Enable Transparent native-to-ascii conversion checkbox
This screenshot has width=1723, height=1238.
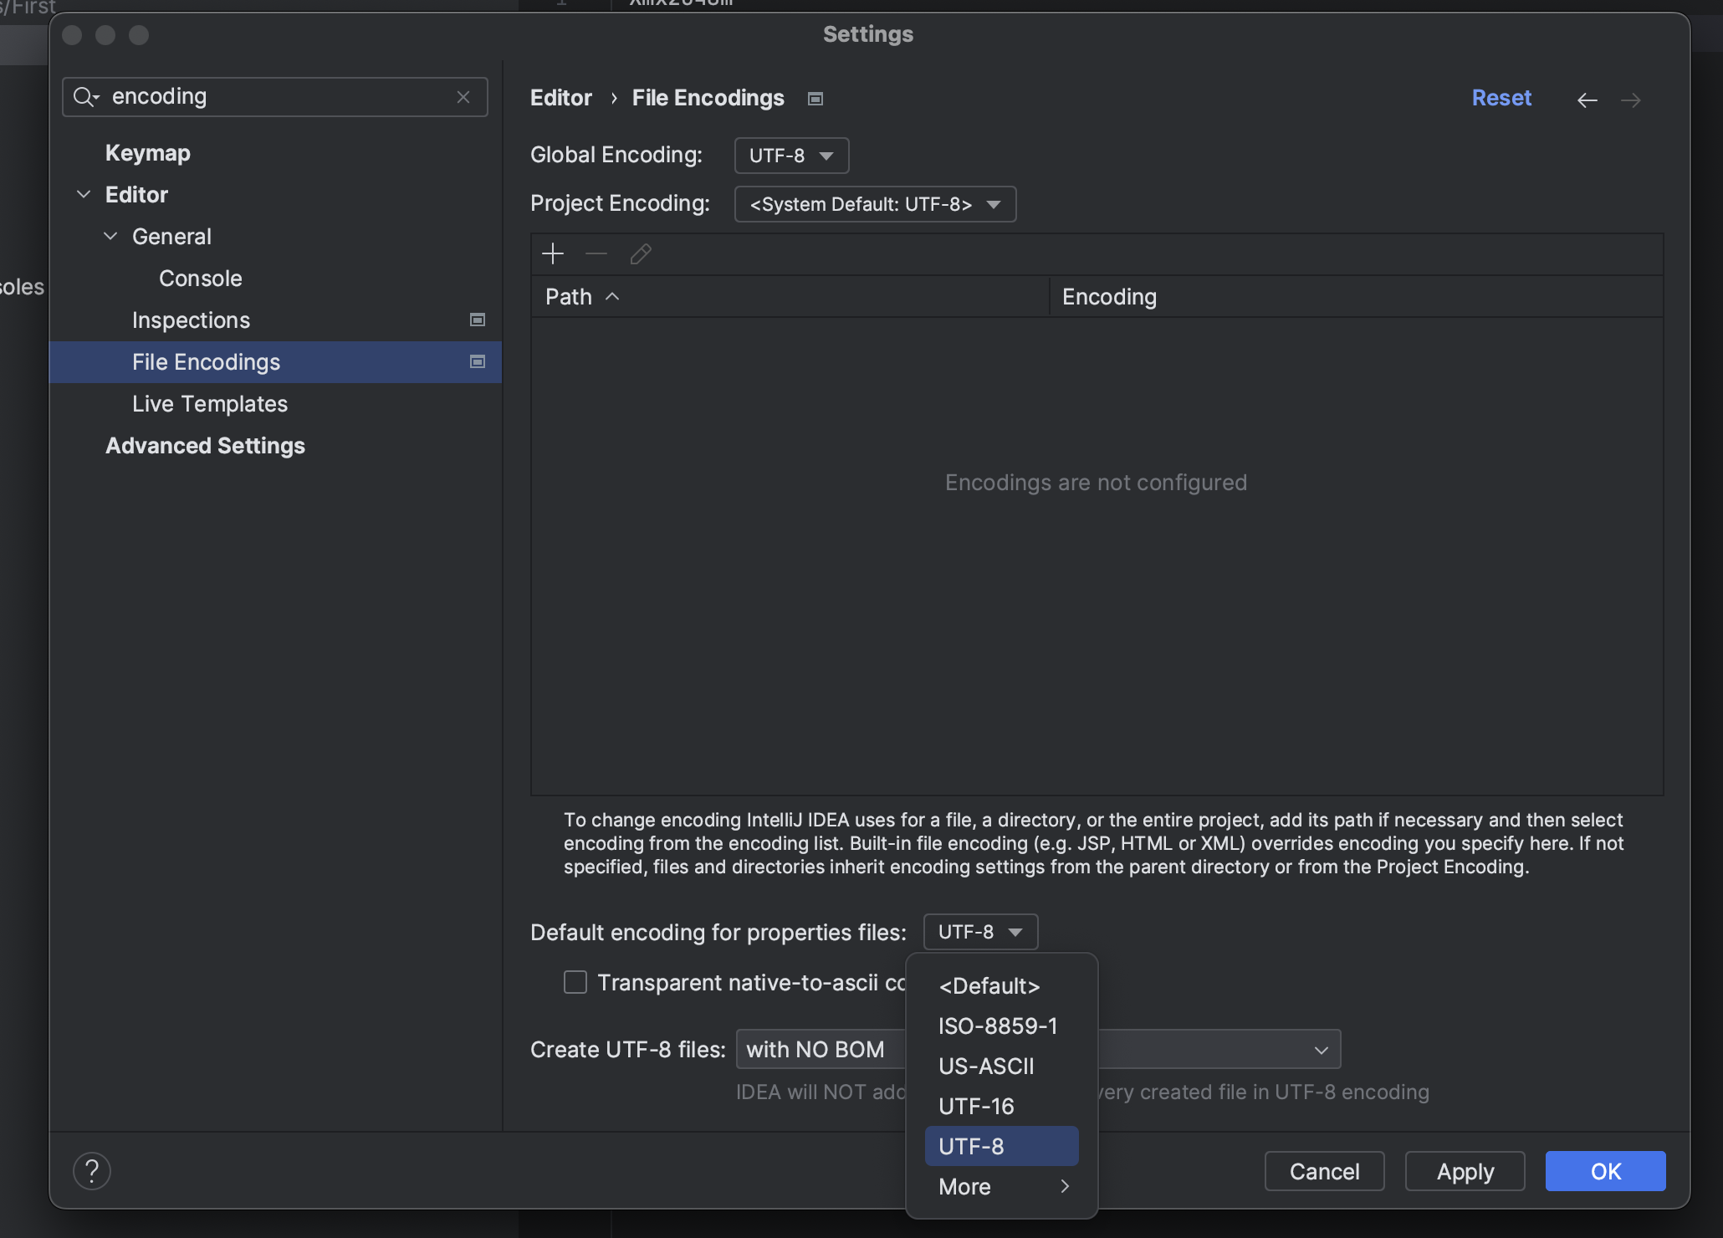[575, 982]
